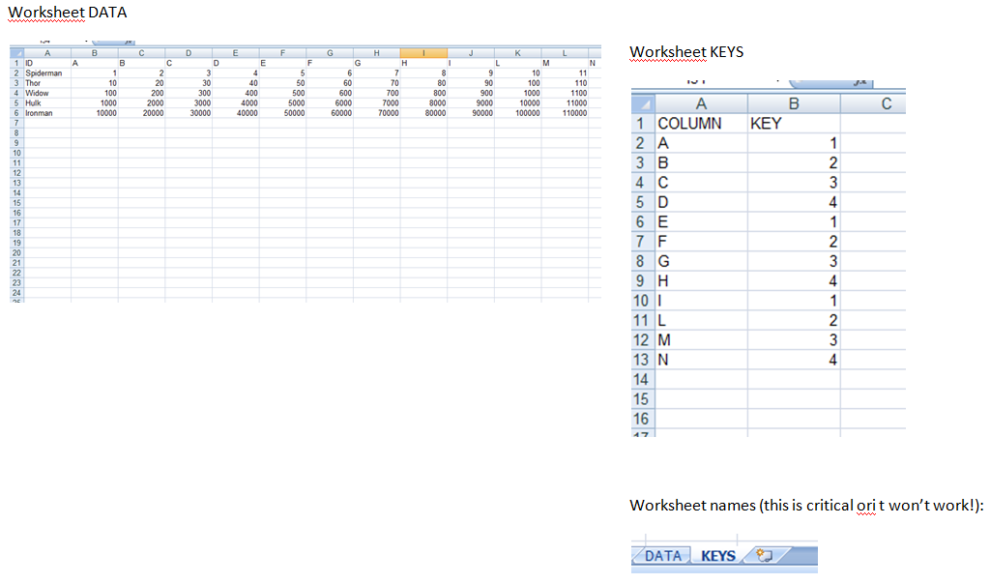The width and height of the screenshot is (990, 583).
Task: Click the value 110000 in Ironman row
Action: click(x=565, y=113)
